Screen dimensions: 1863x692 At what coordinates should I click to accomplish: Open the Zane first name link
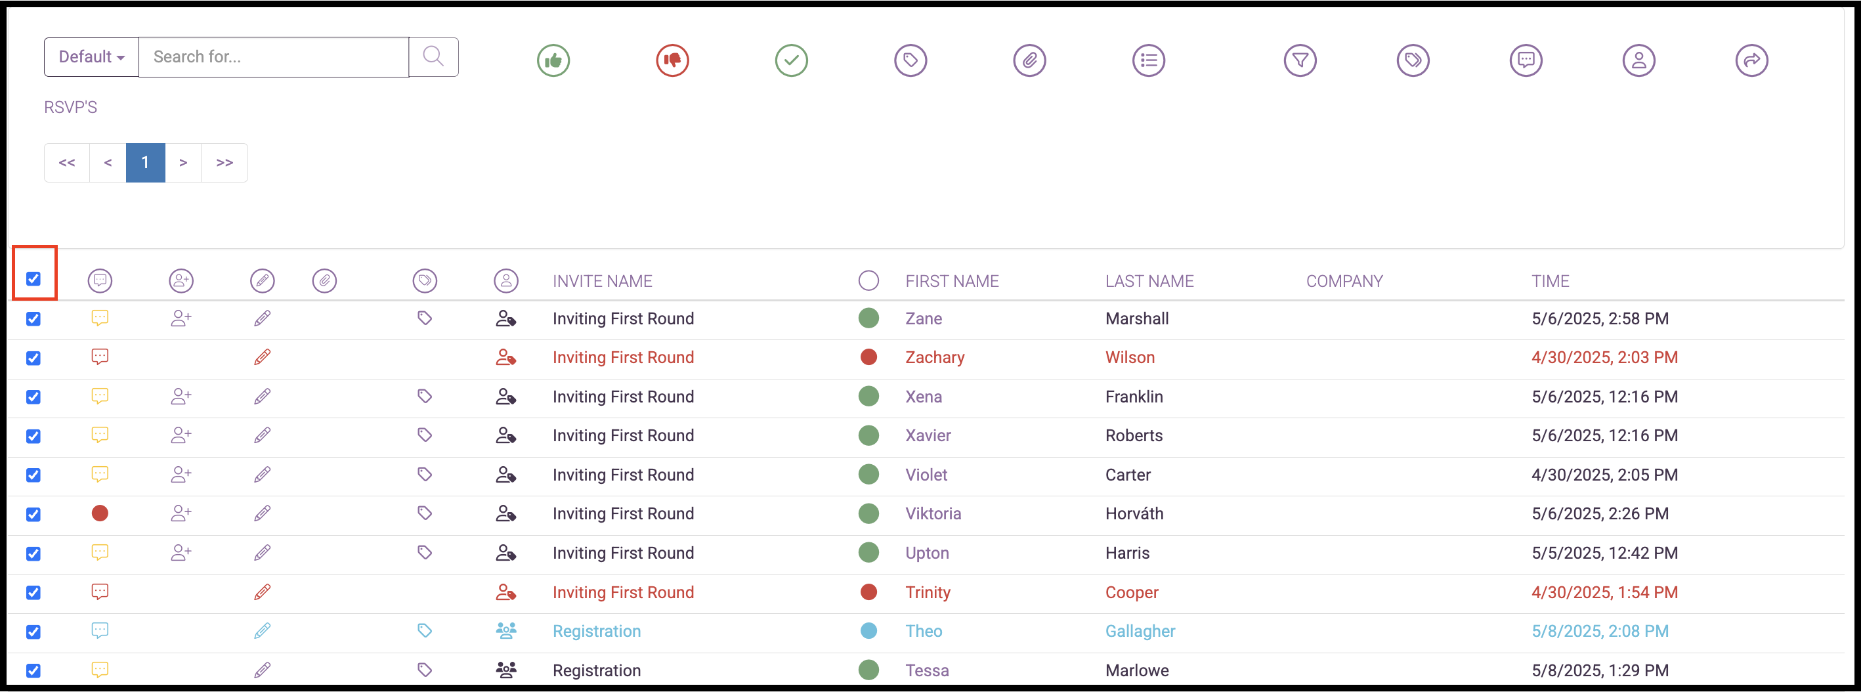(924, 318)
